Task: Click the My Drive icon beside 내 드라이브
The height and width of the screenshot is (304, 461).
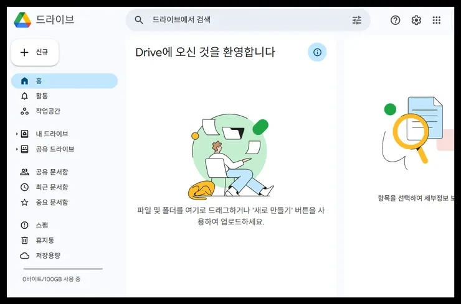Action: coord(25,134)
